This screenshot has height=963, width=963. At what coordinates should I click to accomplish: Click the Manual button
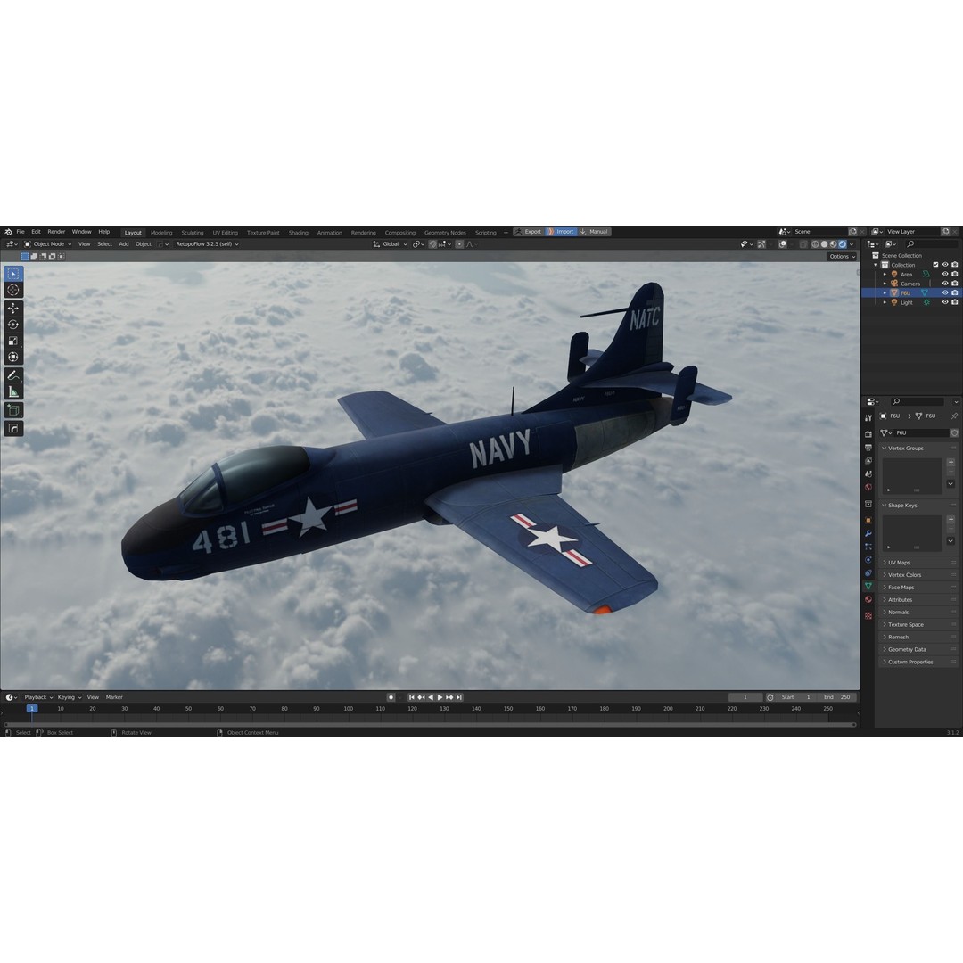595,232
